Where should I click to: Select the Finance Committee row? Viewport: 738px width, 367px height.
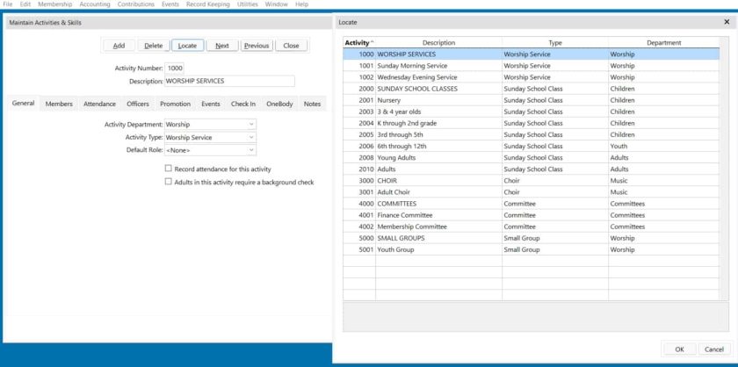coord(532,215)
